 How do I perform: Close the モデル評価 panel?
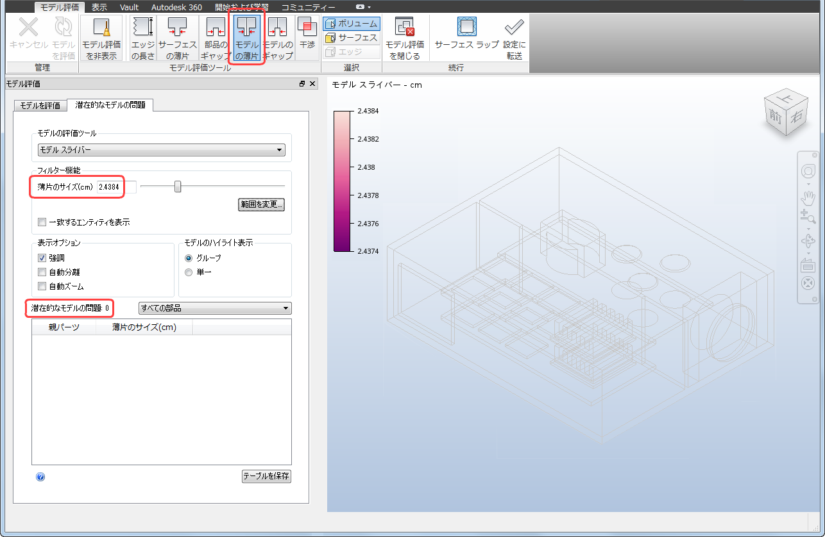tap(312, 84)
